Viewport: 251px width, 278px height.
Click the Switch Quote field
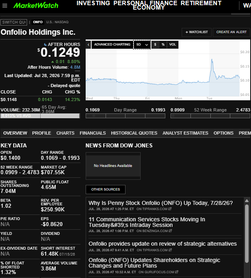14,22
